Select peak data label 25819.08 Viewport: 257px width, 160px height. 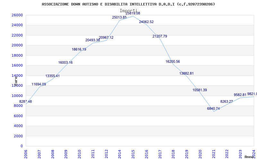pyautogui.click(x=133, y=13)
